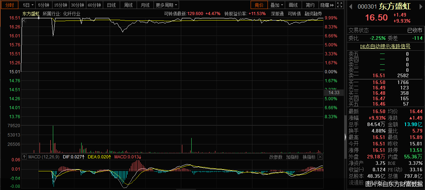Image resolution: width=425 pixels, height=190 pixels.
Task: Click 外盘 value 29.18万
Action: (x=376, y=157)
